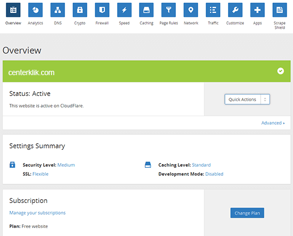Select the Customize tab label
293x236 pixels.
tap(235, 23)
